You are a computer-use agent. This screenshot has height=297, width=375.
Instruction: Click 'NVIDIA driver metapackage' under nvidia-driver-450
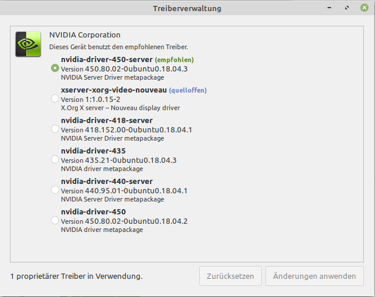tap(102, 230)
